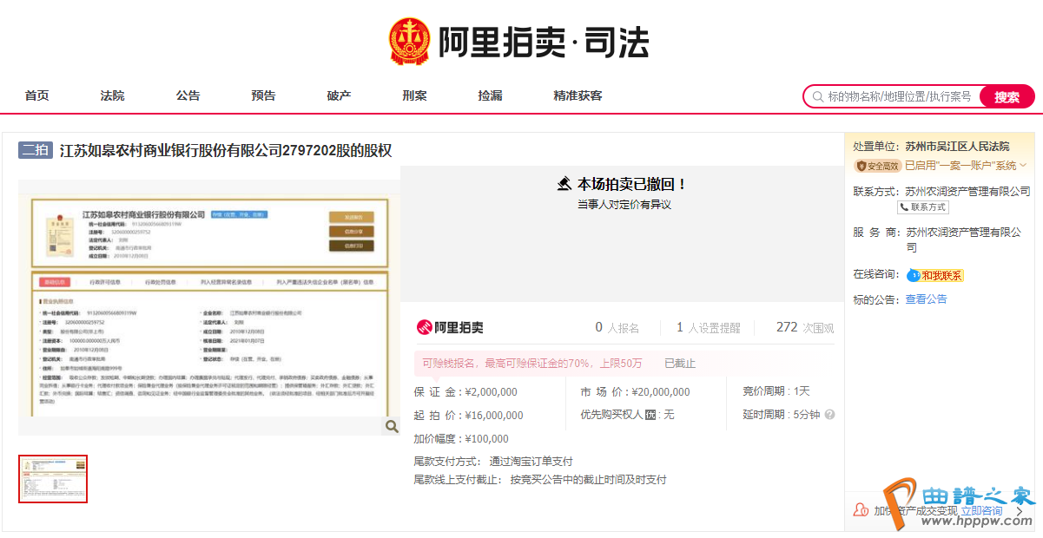This screenshot has height=538, width=1043.
Task: Click the 苏州市吴江区人民法院 court link
Action: click(957, 147)
